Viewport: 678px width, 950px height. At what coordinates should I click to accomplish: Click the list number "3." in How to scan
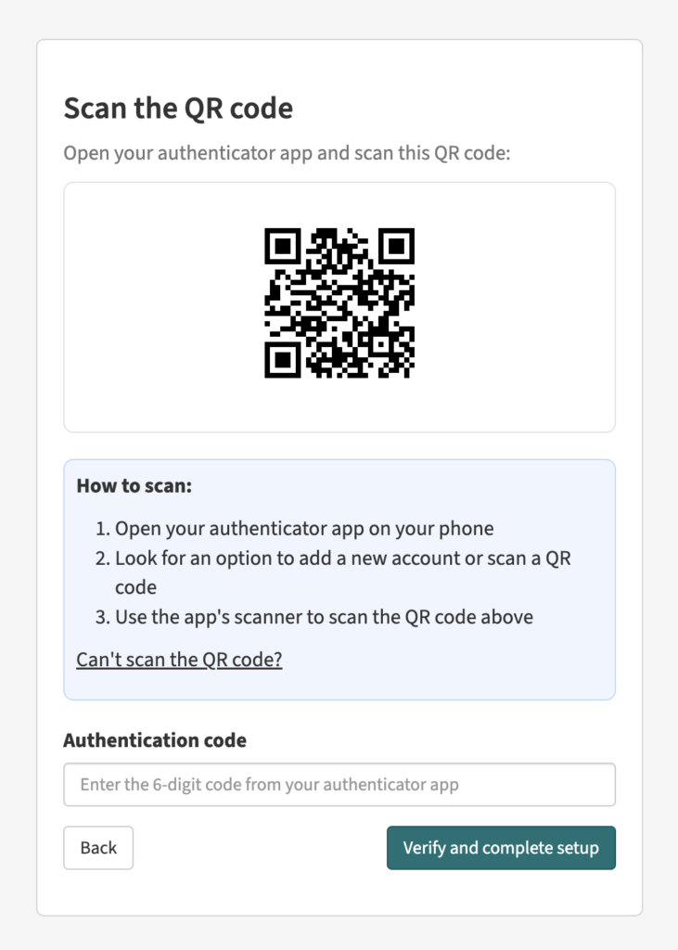click(103, 616)
